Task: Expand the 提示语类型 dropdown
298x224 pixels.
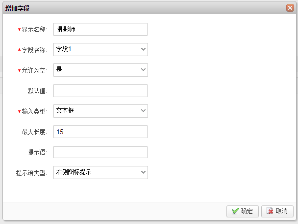Action: tap(100, 172)
